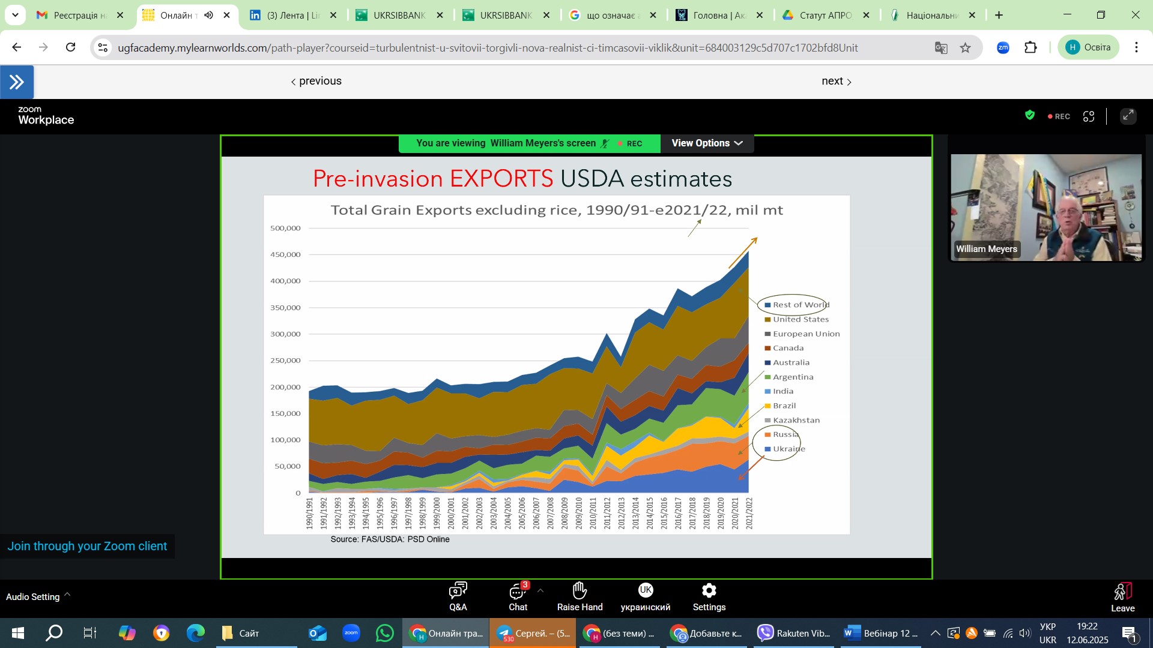Open the View Options dropdown

(x=707, y=143)
